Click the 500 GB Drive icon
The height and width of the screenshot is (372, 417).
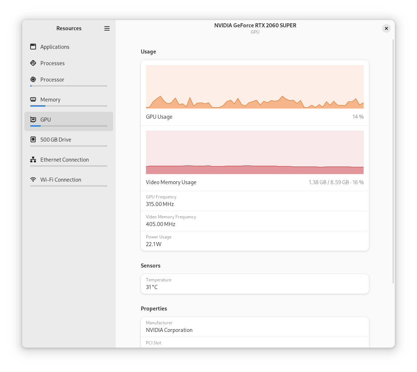click(33, 139)
